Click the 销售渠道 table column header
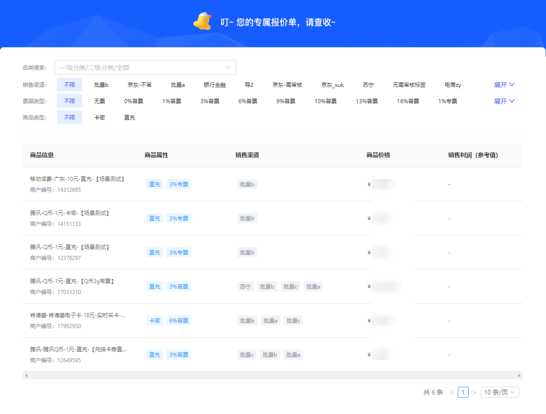Viewport: 546px width, 414px height. (247, 155)
